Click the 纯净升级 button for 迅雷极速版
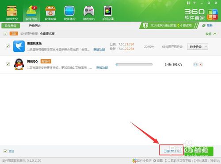Screen dimensions: 221x164 tap(196, 47)
